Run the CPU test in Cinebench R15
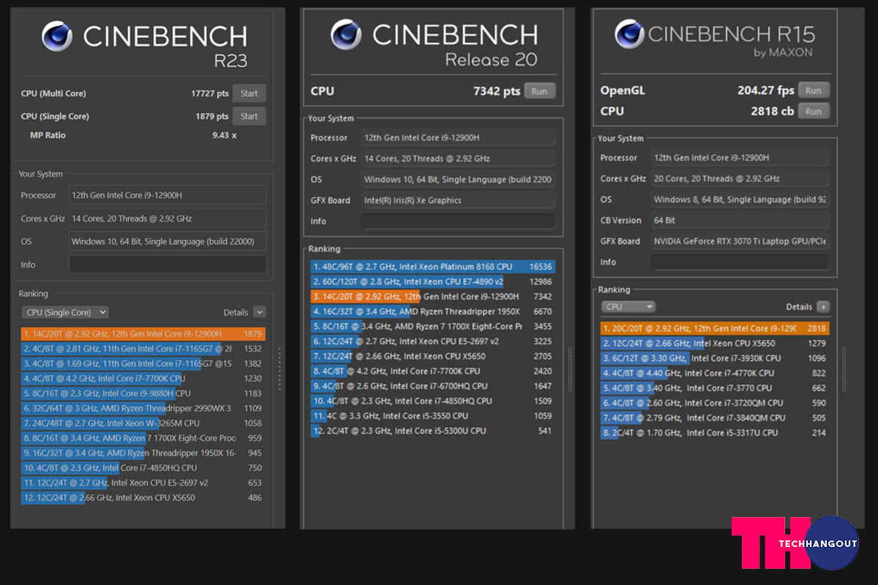 click(x=814, y=111)
